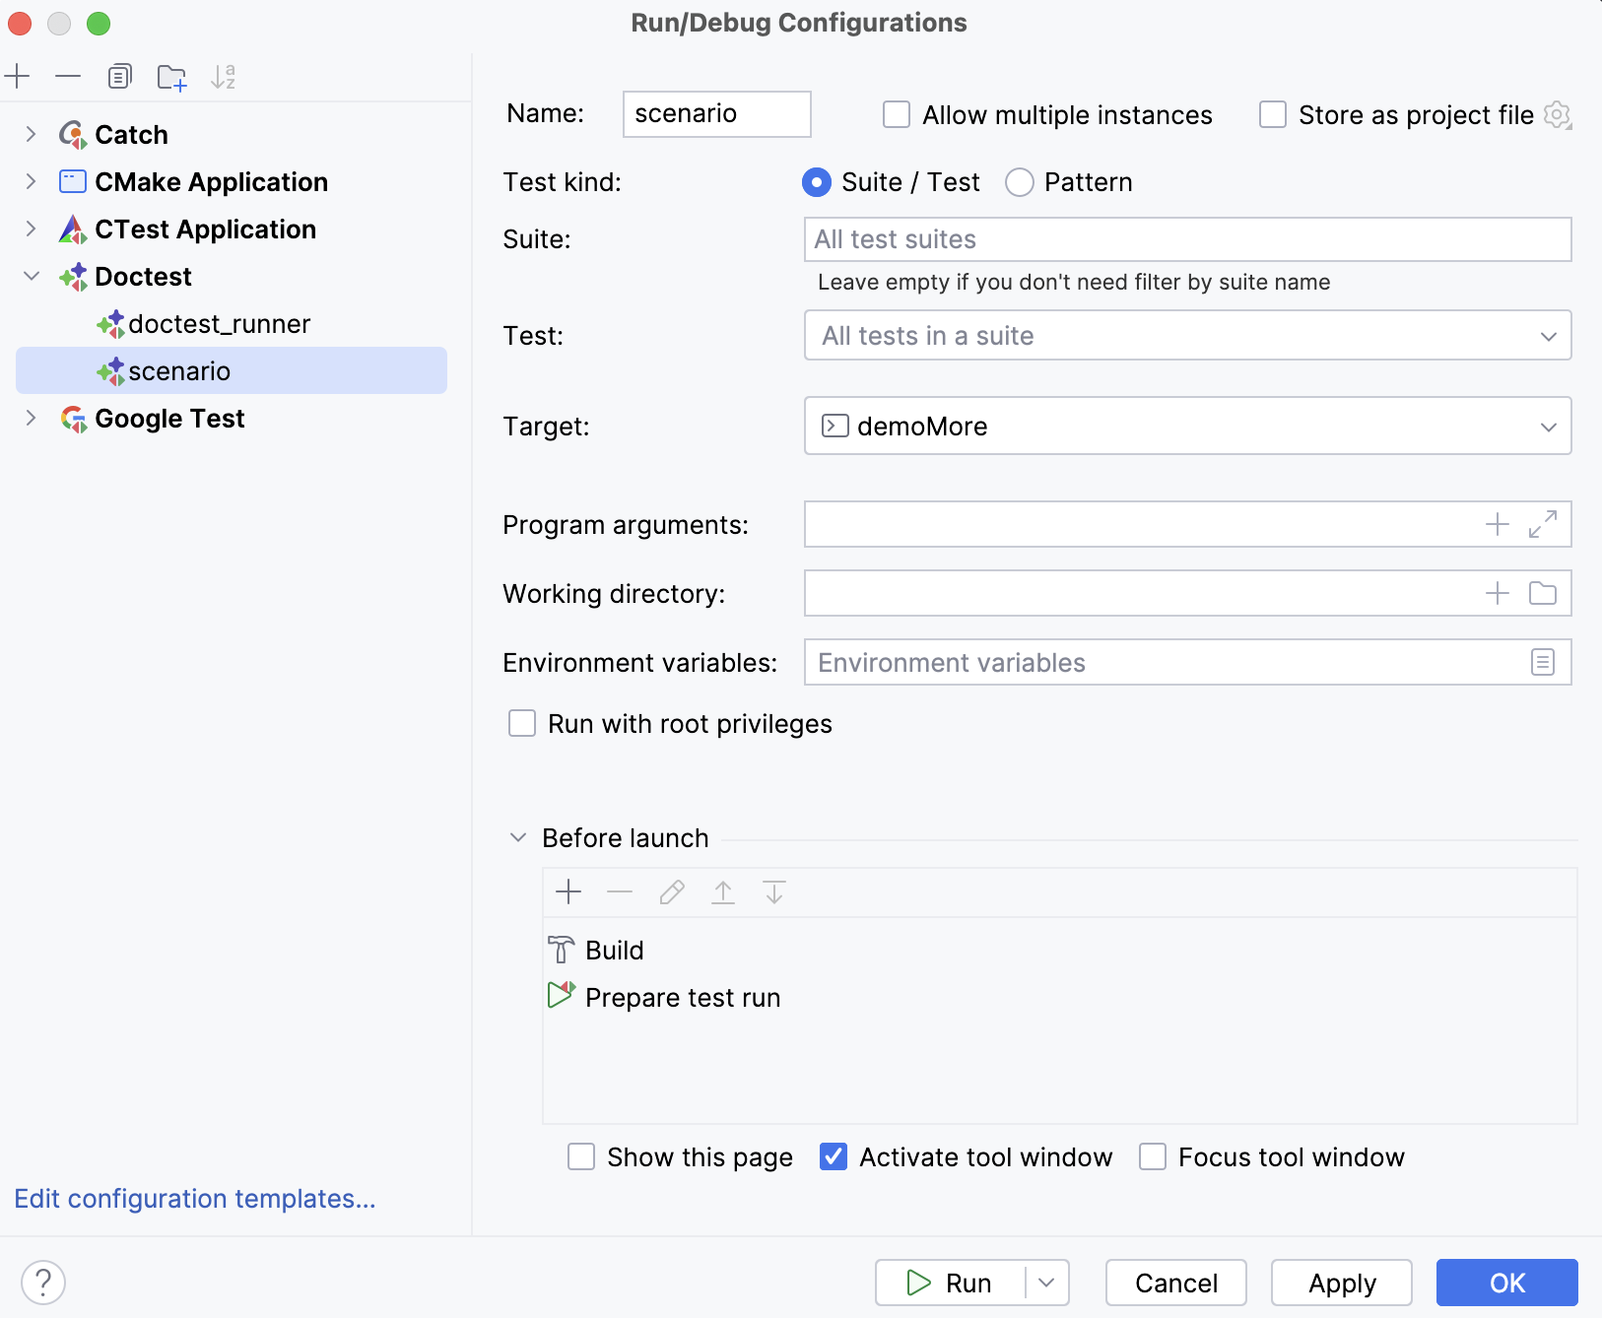Screen dimensions: 1602x1318
Task: Copy the selected scenario configuration
Action: click(x=120, y=76)
